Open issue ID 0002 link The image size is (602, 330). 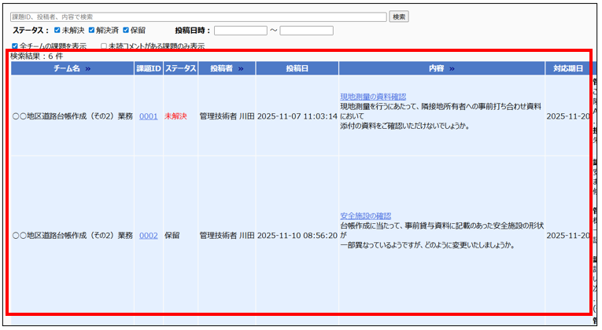[x=148, y=235]
